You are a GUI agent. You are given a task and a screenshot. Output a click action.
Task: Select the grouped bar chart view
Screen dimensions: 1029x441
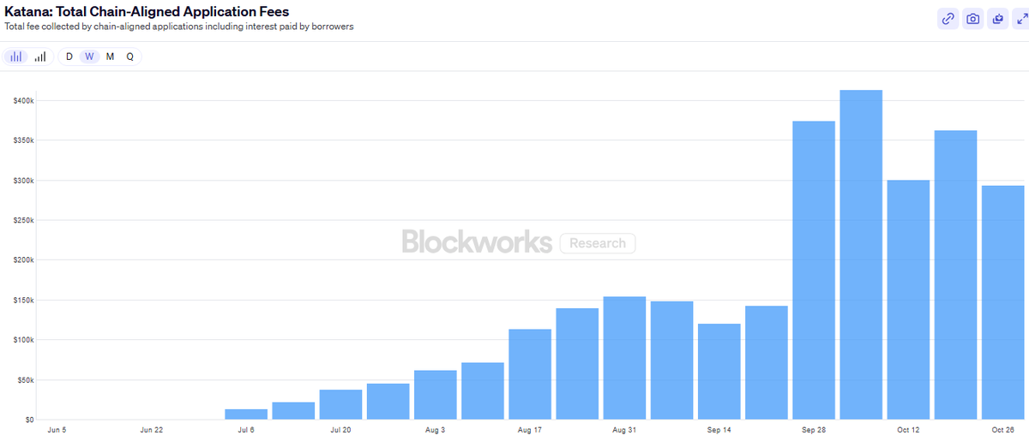point(16,57)
